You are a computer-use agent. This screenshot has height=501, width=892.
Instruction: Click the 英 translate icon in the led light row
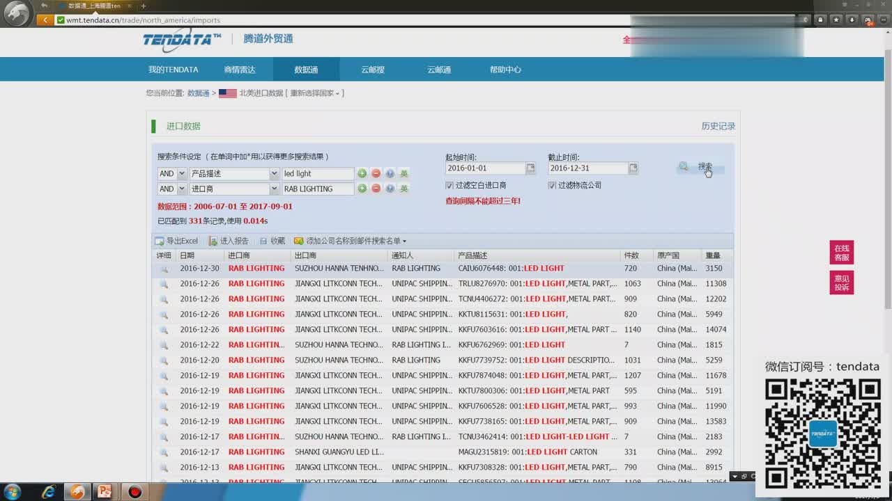click(x=403, y=173)
